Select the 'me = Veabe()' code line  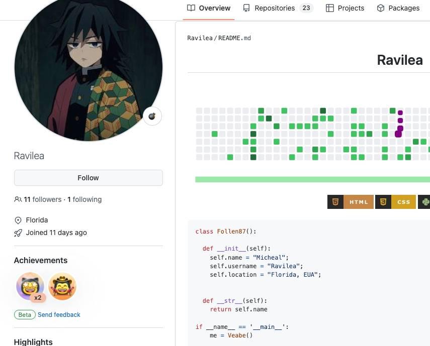pyautogui.click(x=231, y=335)
